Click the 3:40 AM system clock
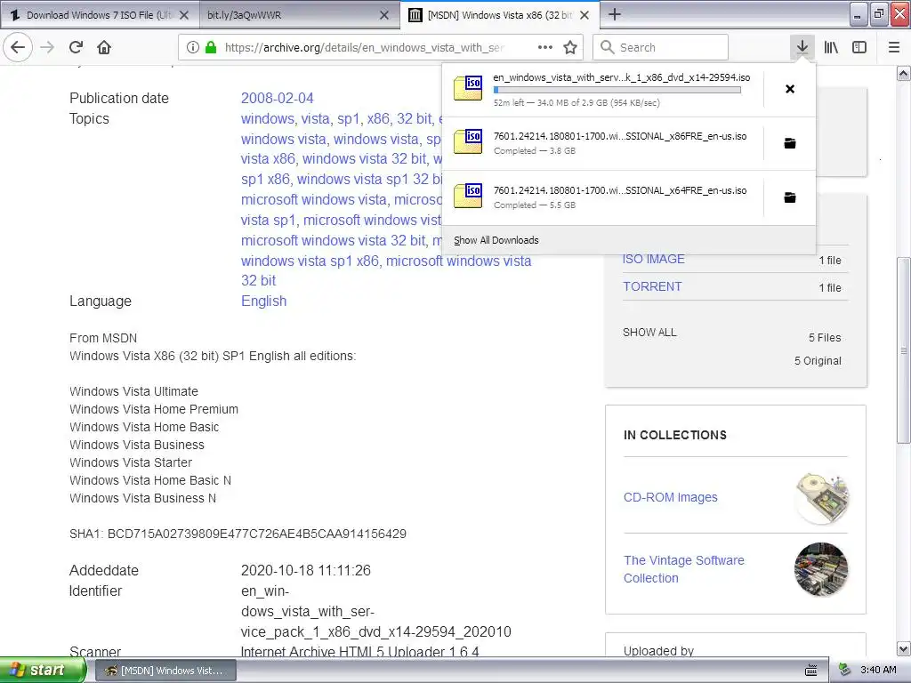 [x=878, y=670]
